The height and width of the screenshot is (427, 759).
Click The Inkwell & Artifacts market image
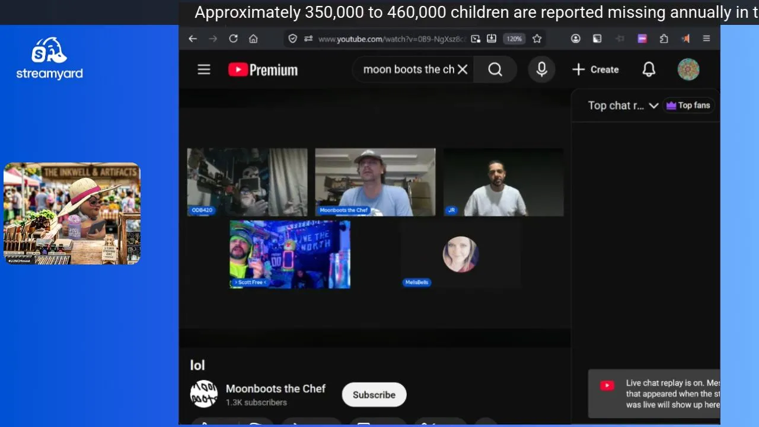coord(72,213)
